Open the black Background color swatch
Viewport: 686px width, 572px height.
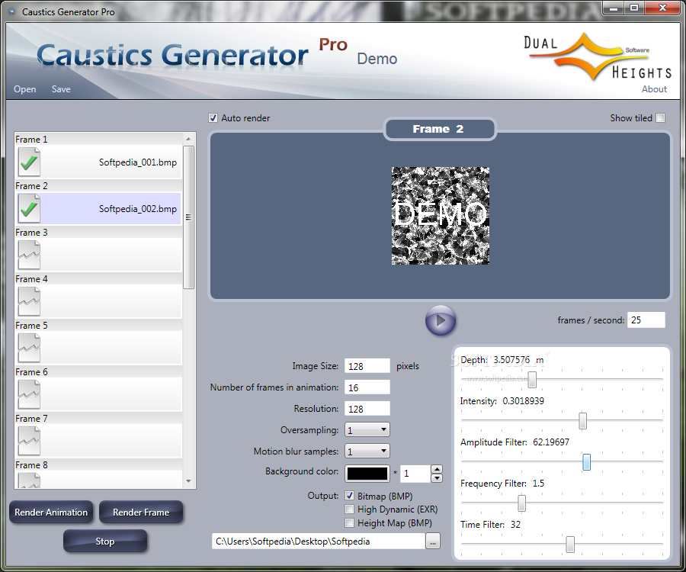(367, 474)
